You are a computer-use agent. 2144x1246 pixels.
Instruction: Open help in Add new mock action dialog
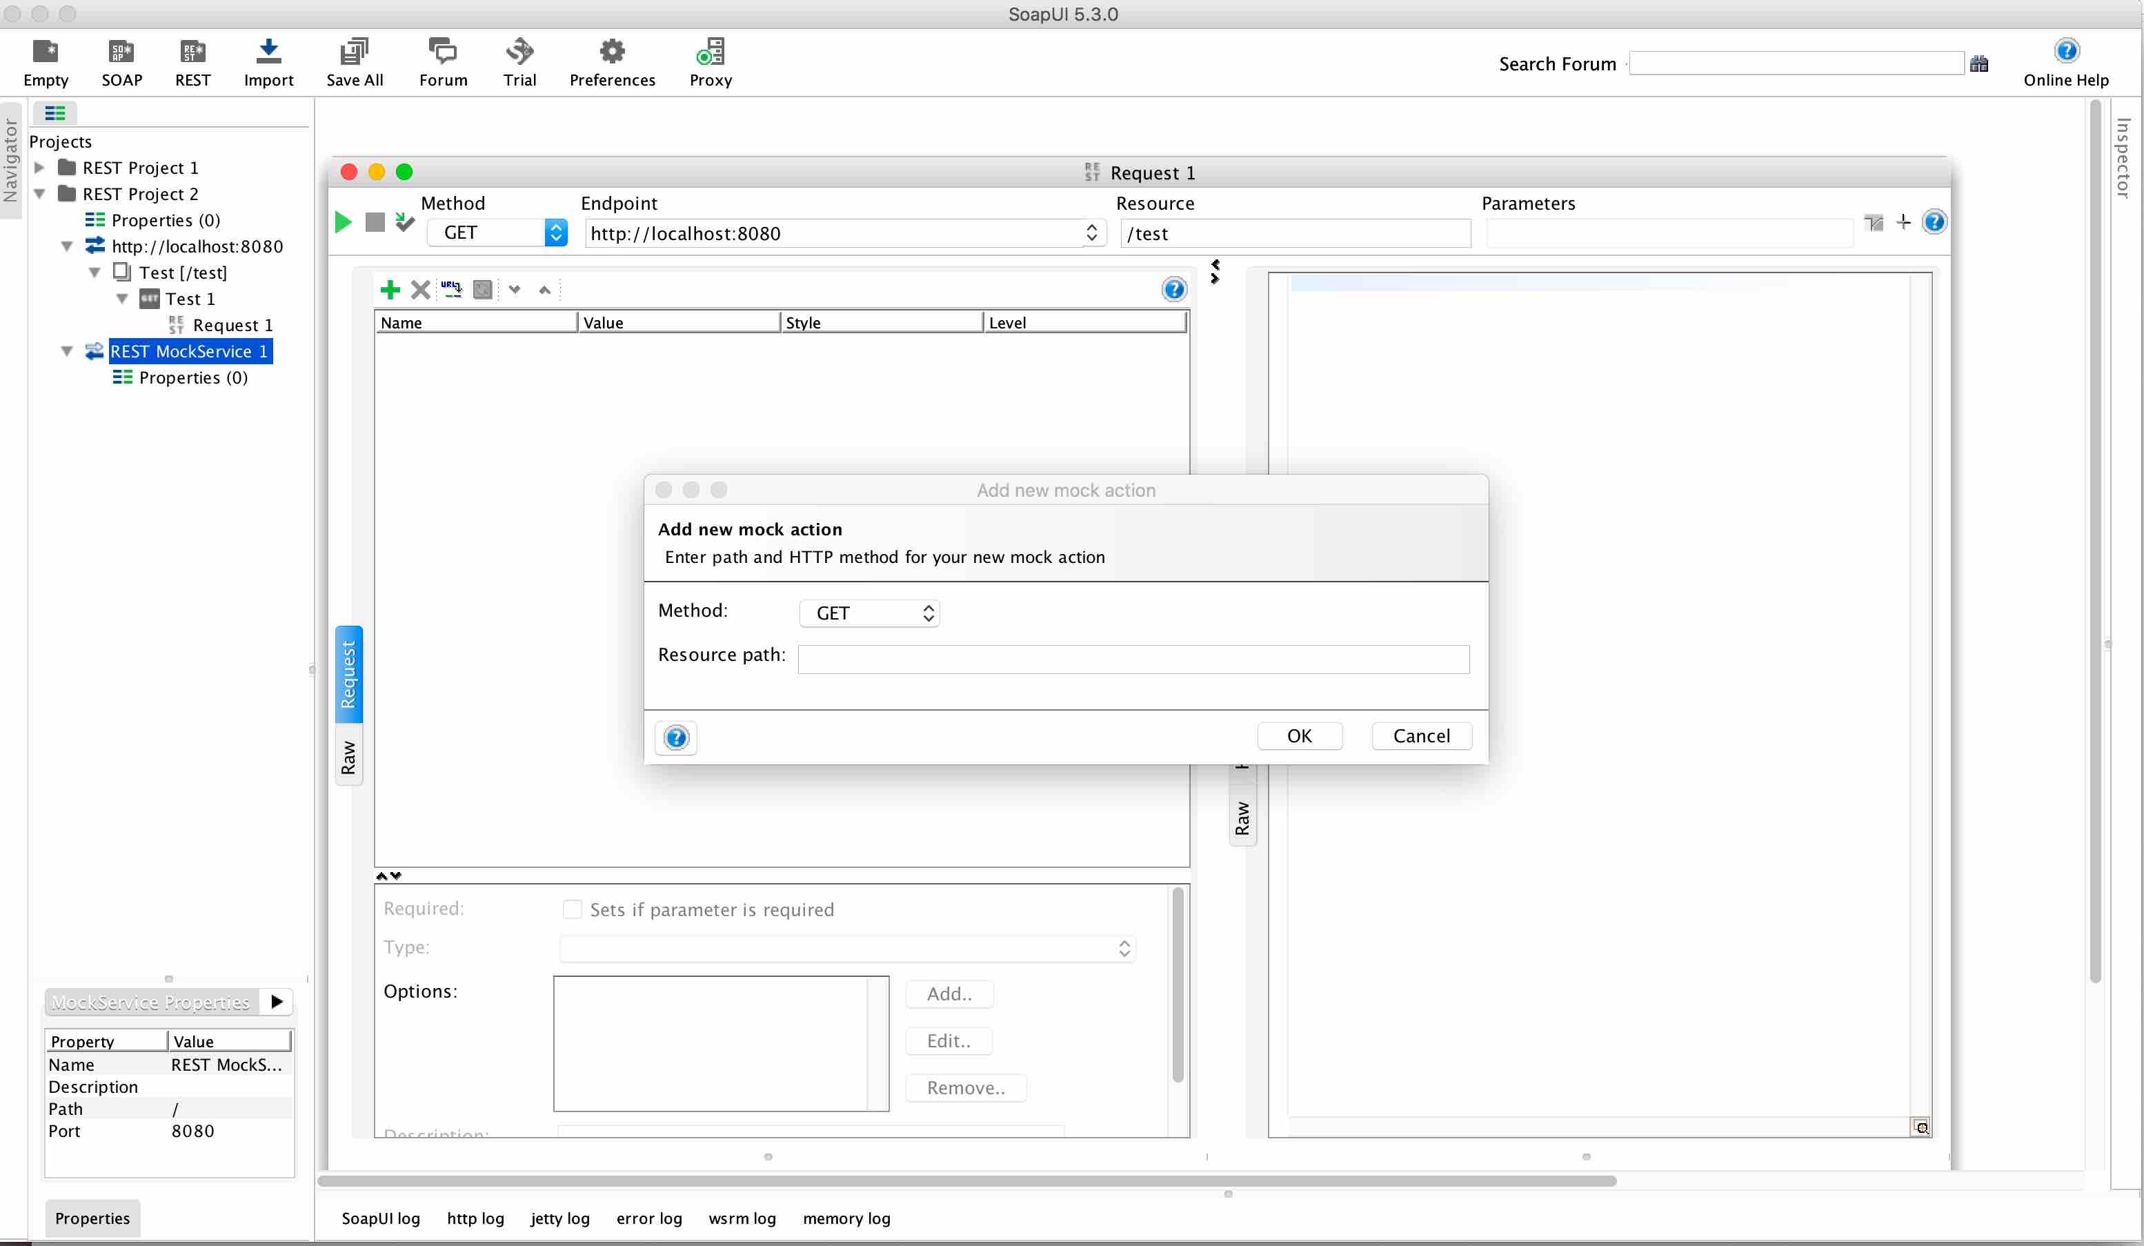pyautogui.click(x=676, y=737)
